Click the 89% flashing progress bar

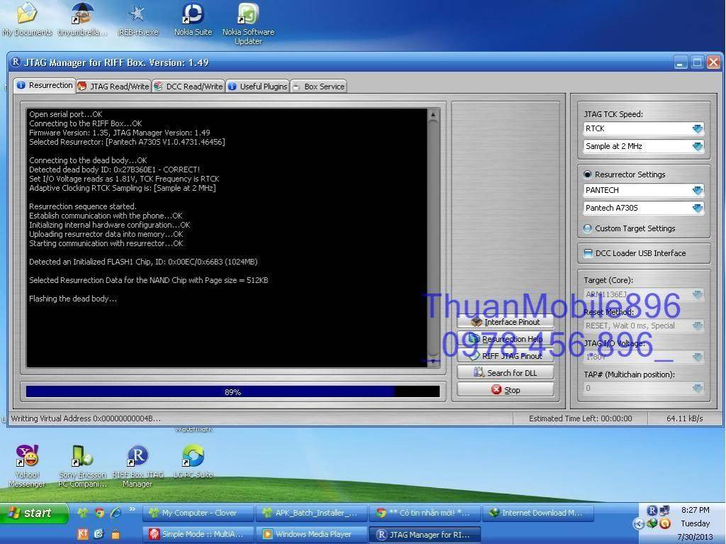(233, 392)
